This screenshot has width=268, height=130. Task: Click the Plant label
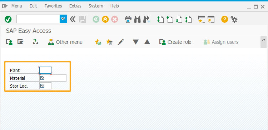pyautogui.click(x=15, y=71)
